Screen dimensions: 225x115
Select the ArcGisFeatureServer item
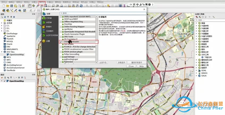click(15, 68)
